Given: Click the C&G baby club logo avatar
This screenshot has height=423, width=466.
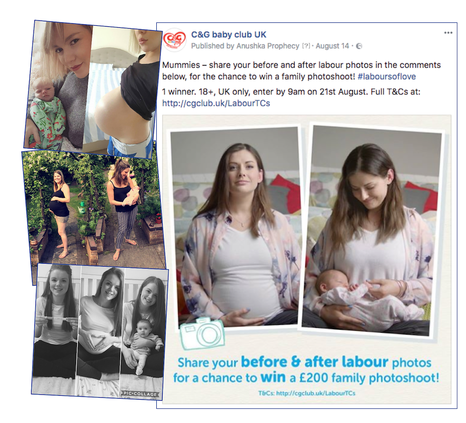Looking at the screenshot, I should pos(174,40).
